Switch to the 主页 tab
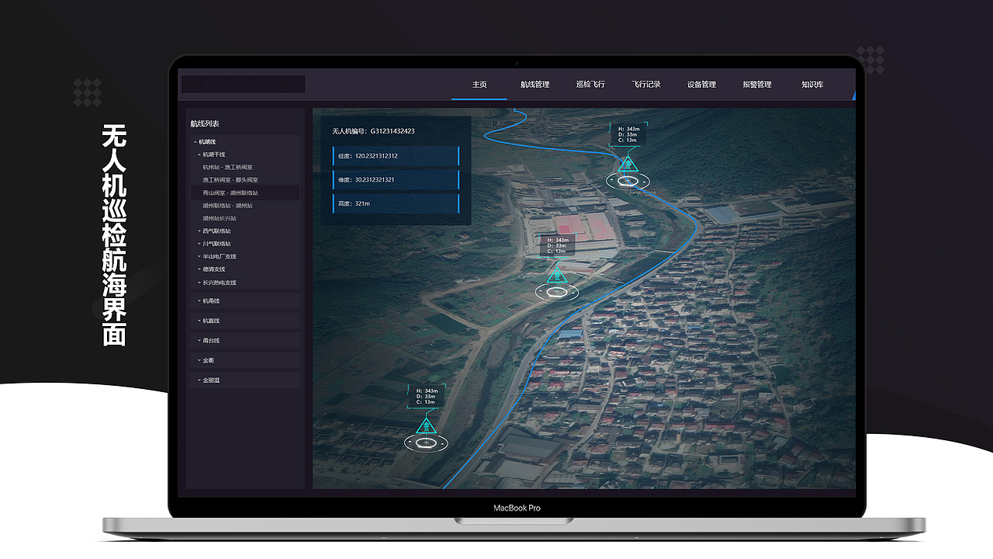993x559 pixels. (479, 84)
